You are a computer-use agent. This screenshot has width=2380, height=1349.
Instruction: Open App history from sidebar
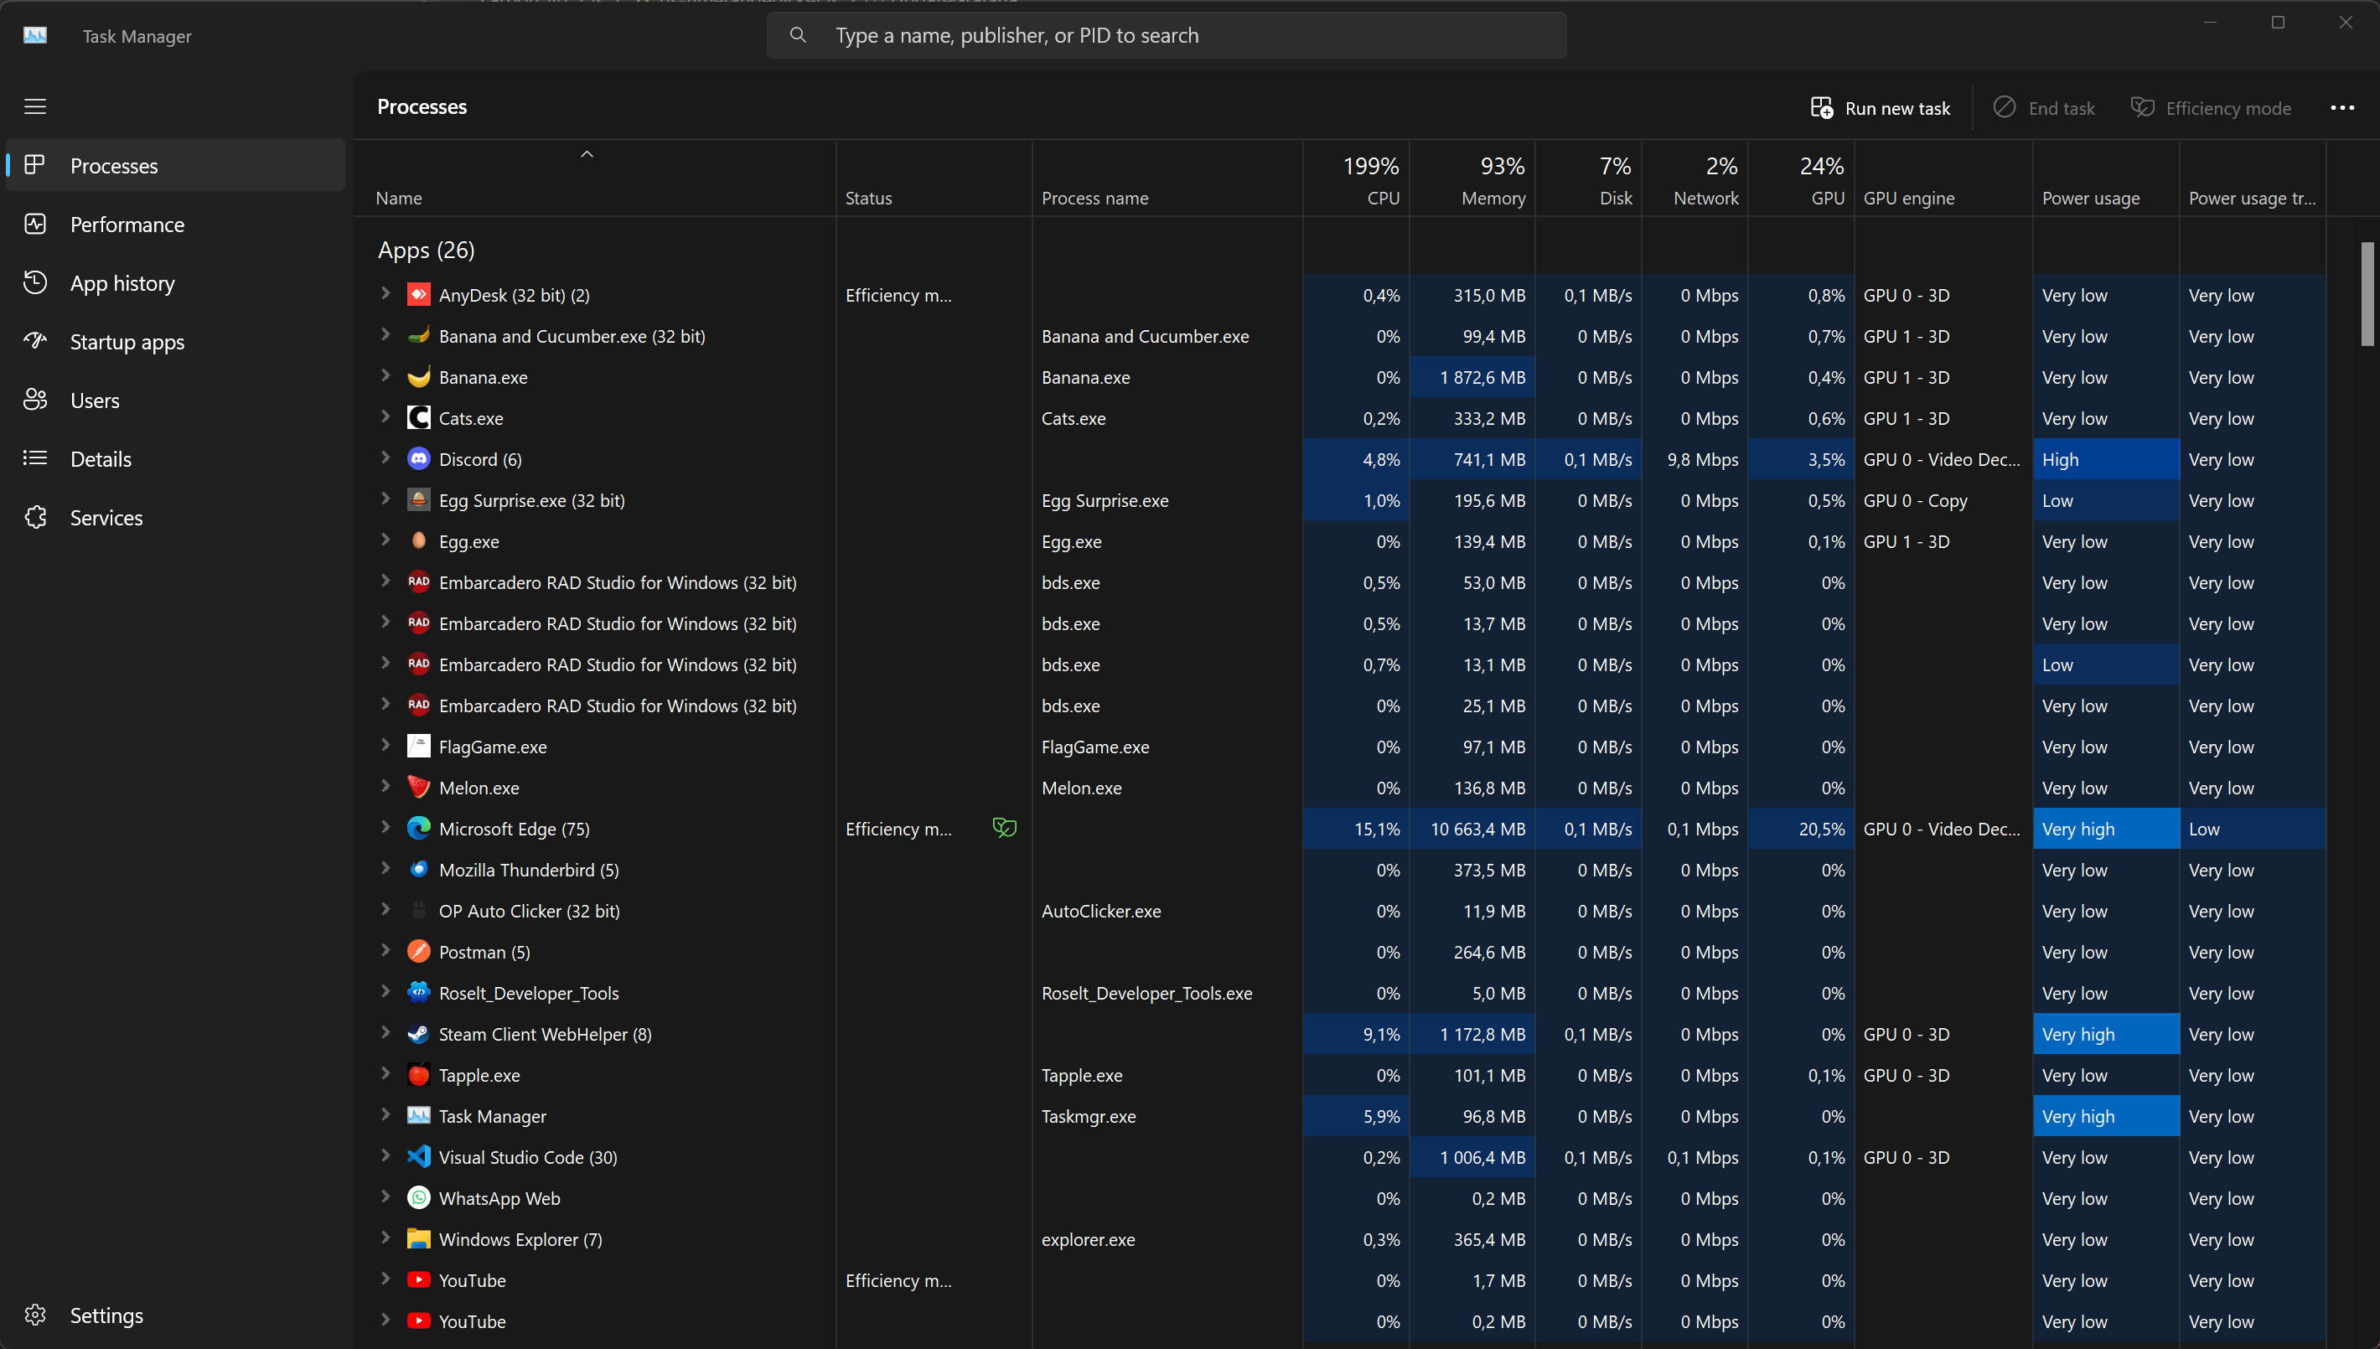point(122,282)
